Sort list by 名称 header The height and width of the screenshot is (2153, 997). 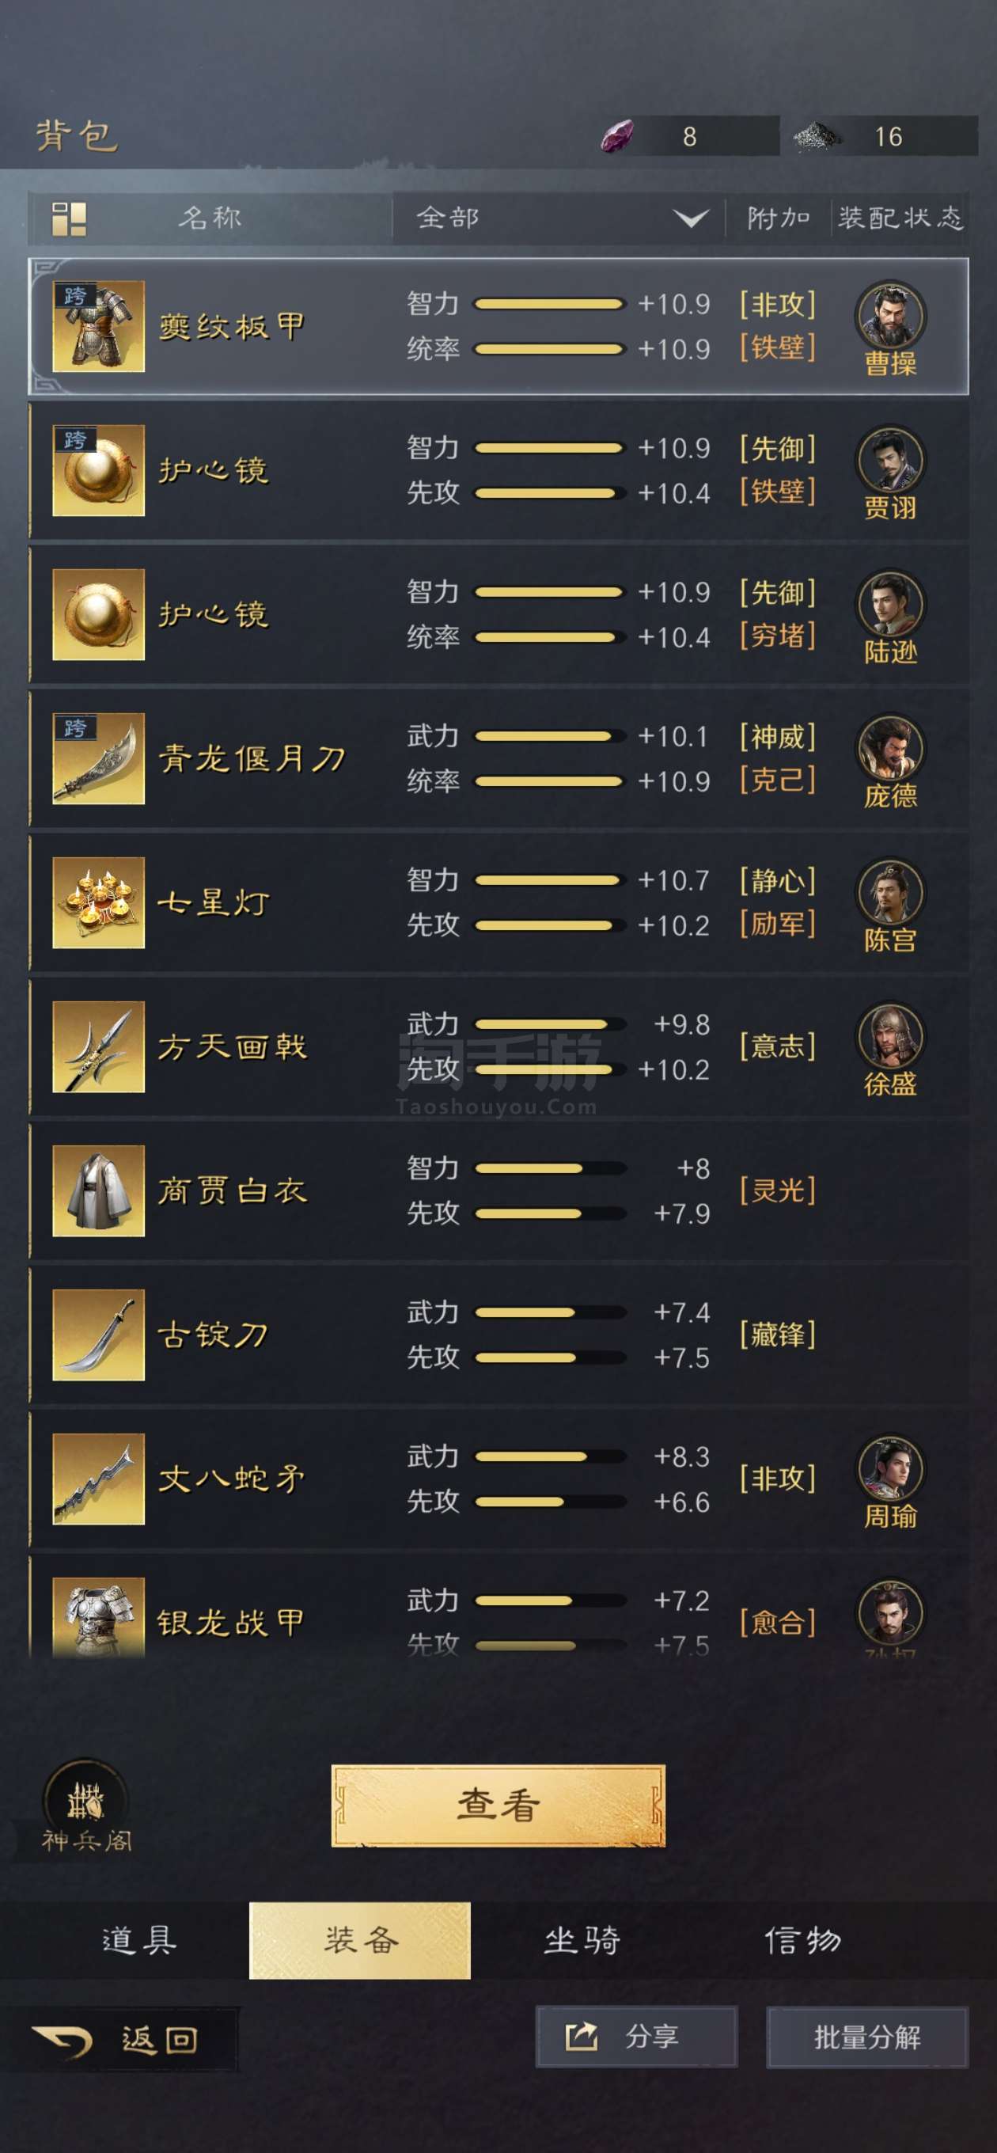point(210,218)
